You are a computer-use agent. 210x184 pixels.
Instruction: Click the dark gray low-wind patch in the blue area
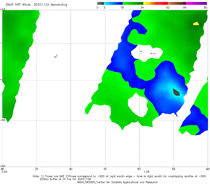176,92
